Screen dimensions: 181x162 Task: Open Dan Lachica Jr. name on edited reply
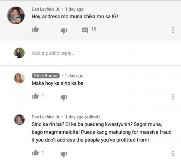coord(46,117)
